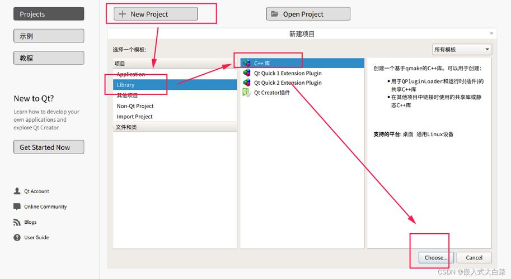
Task: Click the Qt Creator插件 template icon
Action: (x=247, y=93)
